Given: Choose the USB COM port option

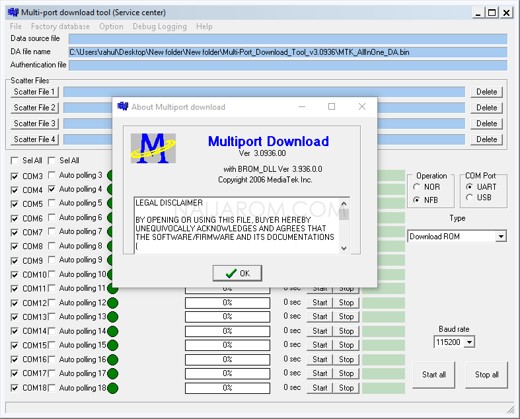Looking at the screenshot, I should [469, 198].
